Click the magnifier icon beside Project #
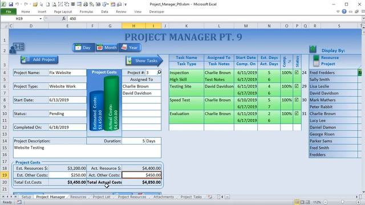Viewport: 365px width, 205px height. 159,72
